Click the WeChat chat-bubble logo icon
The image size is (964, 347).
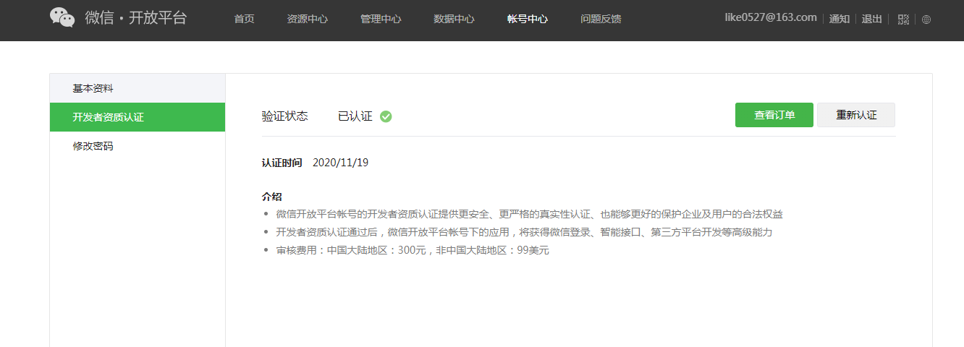click(62, 18)
